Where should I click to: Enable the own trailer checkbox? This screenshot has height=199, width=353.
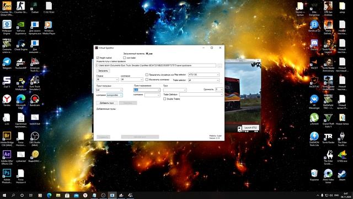pyautogui.click(x=124, y=57)
